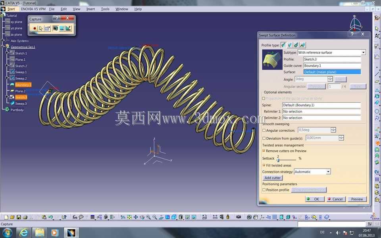Enable Deviation from guide(s) checkbox

pyautogui.click(x=264, y=138)
